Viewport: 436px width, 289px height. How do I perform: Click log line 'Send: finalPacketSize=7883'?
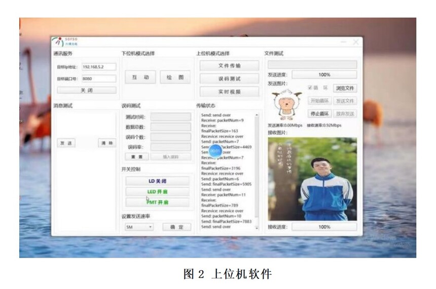[x=226, y=222]
